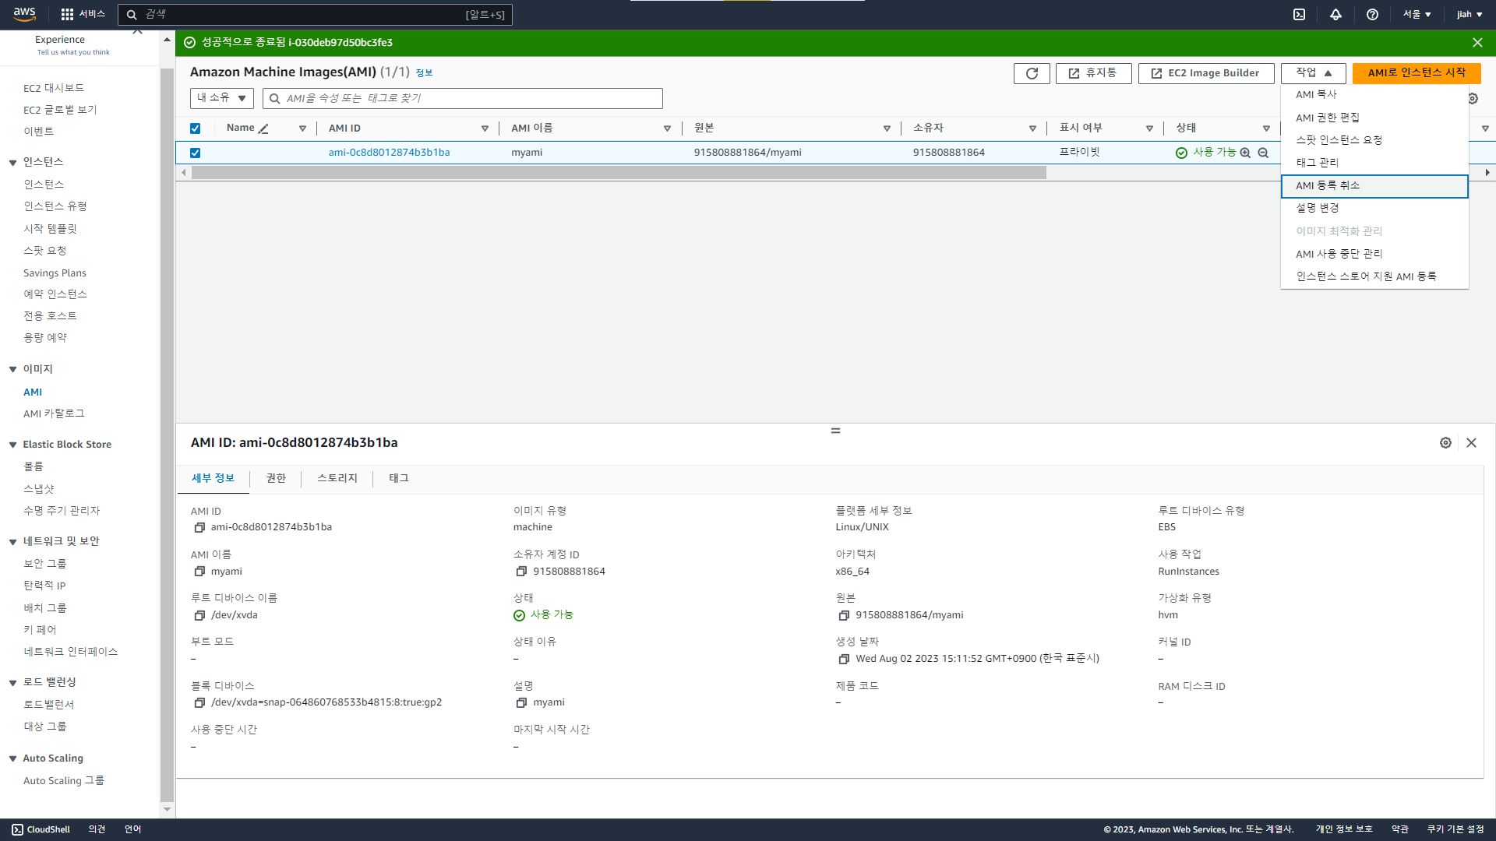Open the 내 소유 ownership filter dropdown
This screenshot has width=1496, height=841.
(x=221, y=98)
